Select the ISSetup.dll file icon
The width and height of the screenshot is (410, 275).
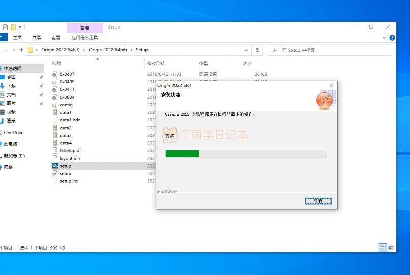click(55, 150)
